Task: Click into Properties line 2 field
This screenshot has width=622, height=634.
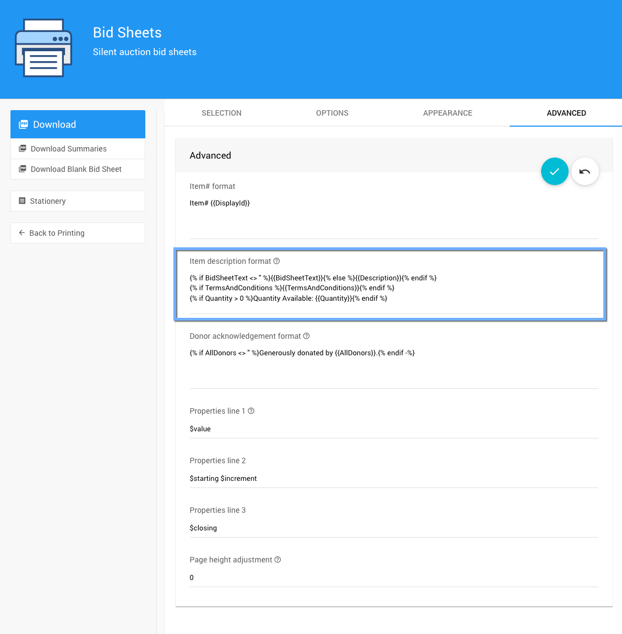Action: coord(393,478)
